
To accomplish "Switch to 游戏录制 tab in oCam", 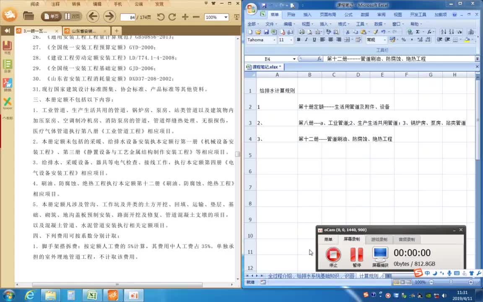I will pyautogui.click(x=379, y=240).
